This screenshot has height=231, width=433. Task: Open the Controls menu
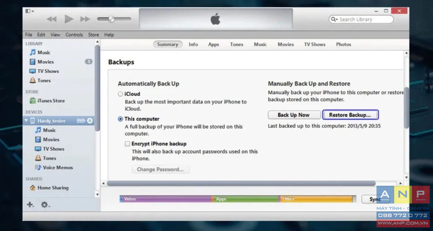74,35
